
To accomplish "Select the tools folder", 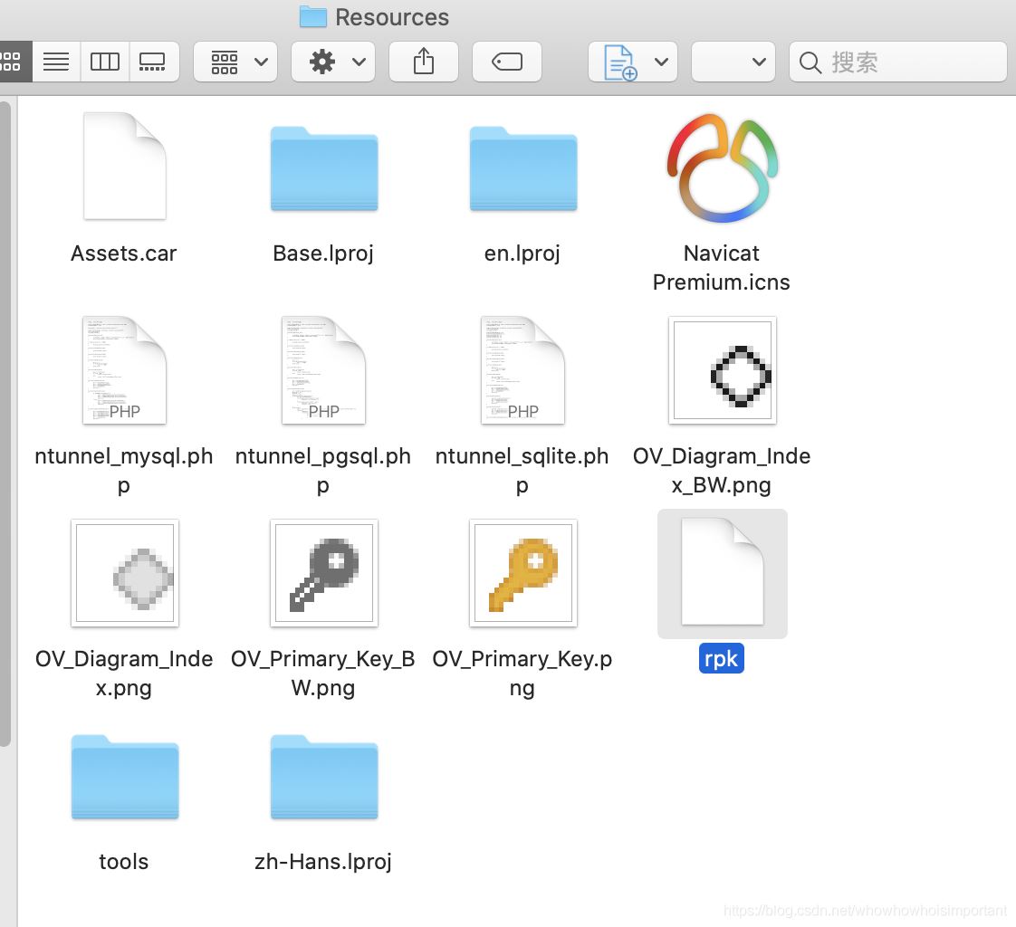I will point(124,778).
